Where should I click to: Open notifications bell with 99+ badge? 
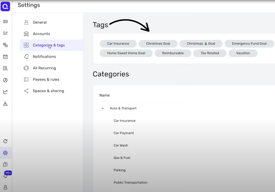pos(5,175)
